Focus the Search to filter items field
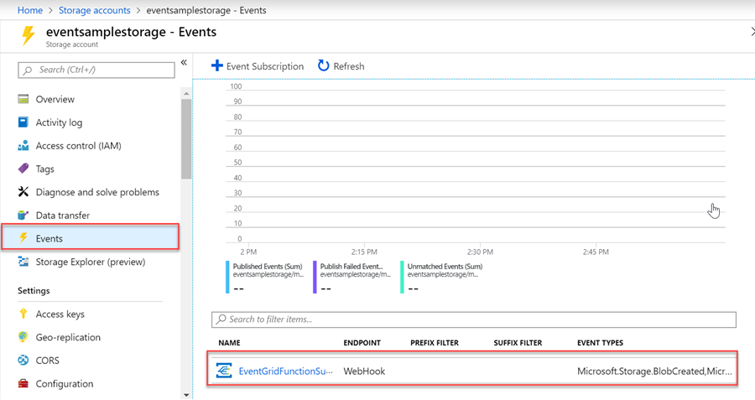The image size is (755, 400). [474, 319]
